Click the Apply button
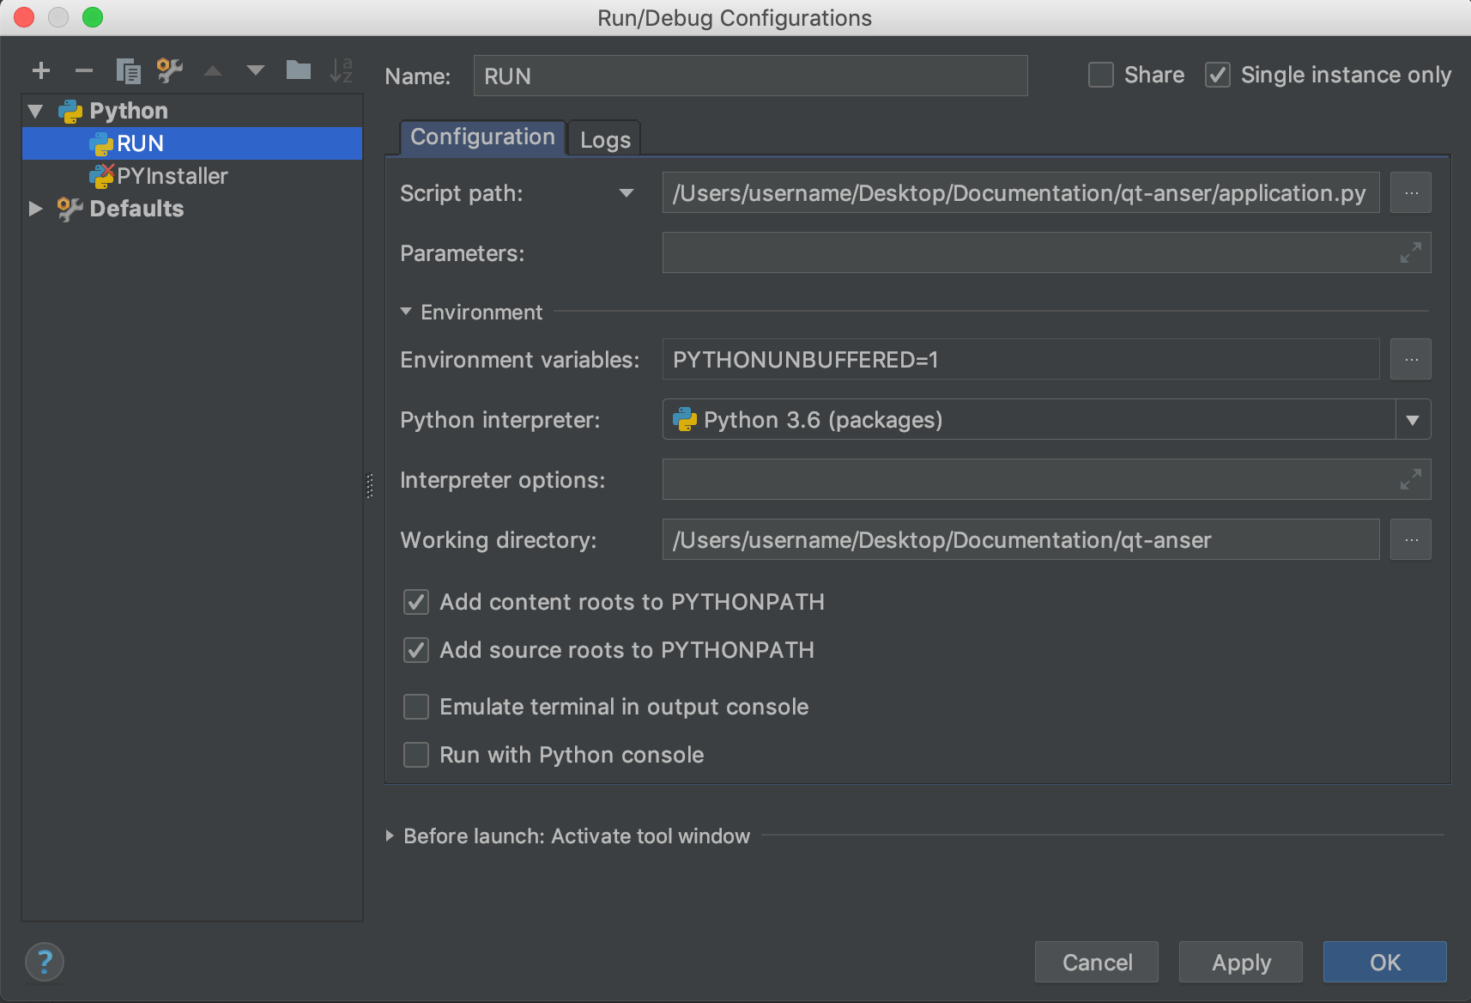 click(1241, 962)
